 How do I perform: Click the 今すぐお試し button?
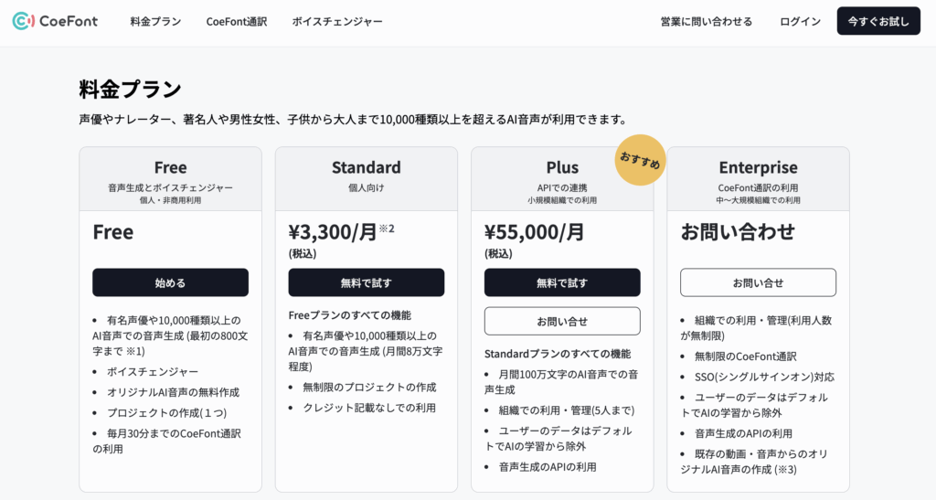[x=878, y=21]
